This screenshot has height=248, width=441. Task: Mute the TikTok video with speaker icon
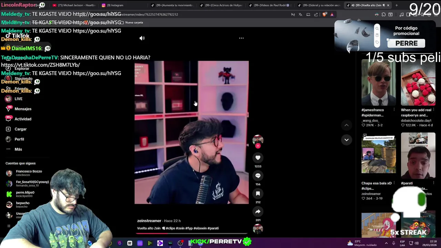point(142,38)
